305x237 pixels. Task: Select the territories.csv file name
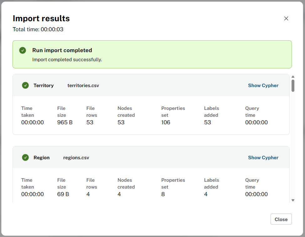tap(83, 85)
